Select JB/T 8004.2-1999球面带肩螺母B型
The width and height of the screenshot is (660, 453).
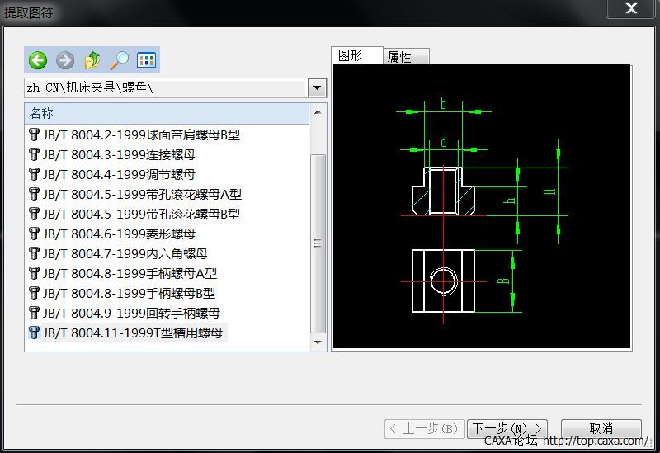141,134
